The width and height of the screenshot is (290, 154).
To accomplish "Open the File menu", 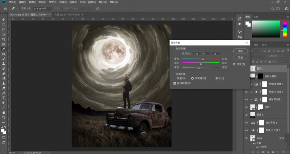I will (x=12, y=2).
